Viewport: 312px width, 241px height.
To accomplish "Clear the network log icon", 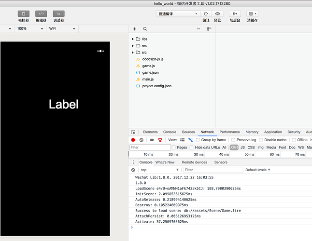I will point(142,140).
